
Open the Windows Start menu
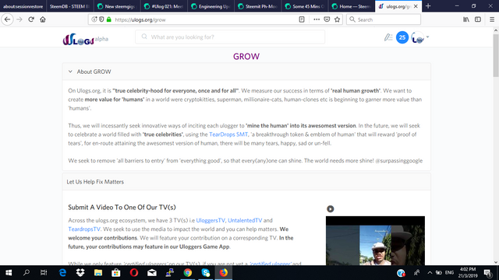[x=9, y=273]
